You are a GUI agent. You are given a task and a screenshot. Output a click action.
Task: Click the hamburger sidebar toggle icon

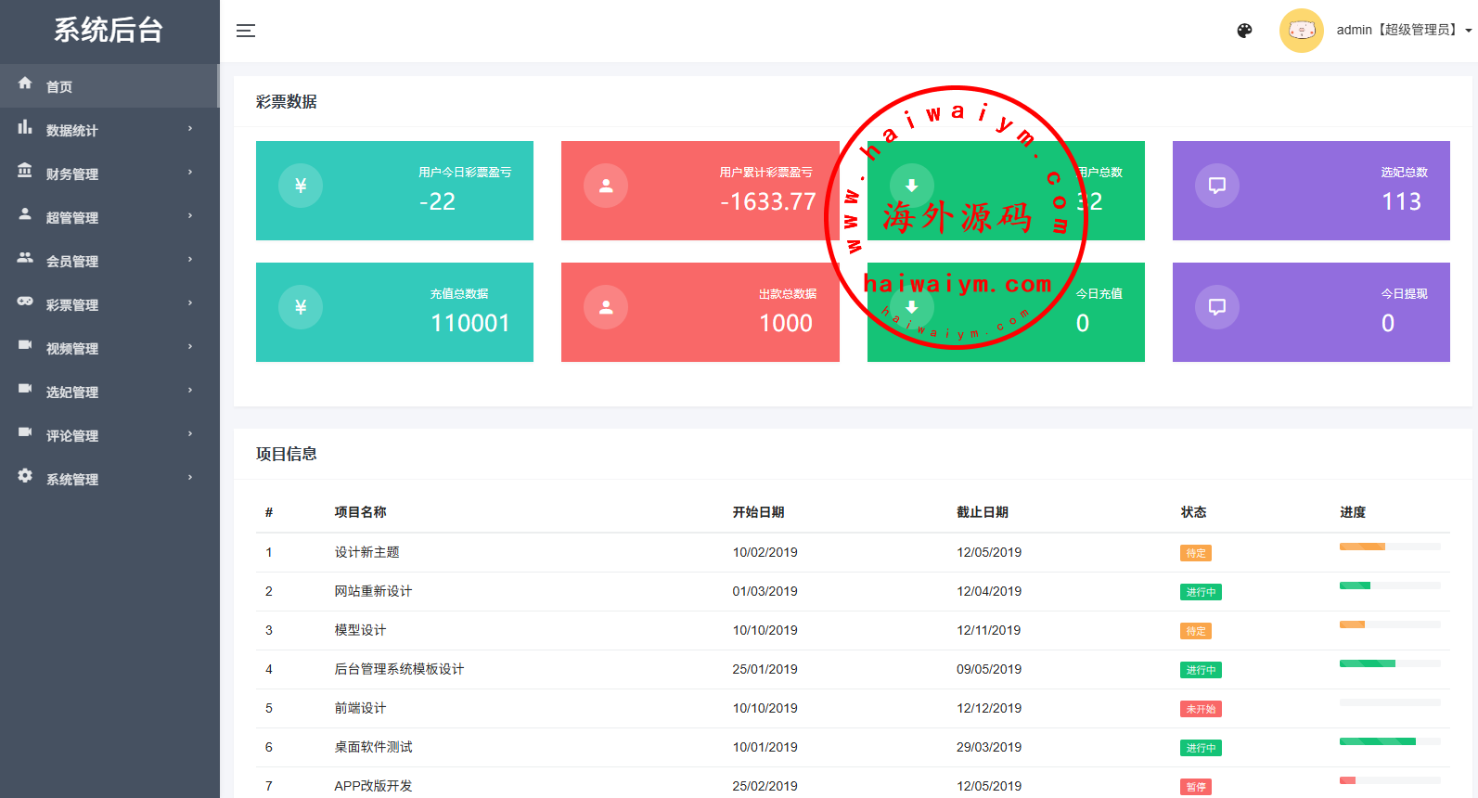245,31
